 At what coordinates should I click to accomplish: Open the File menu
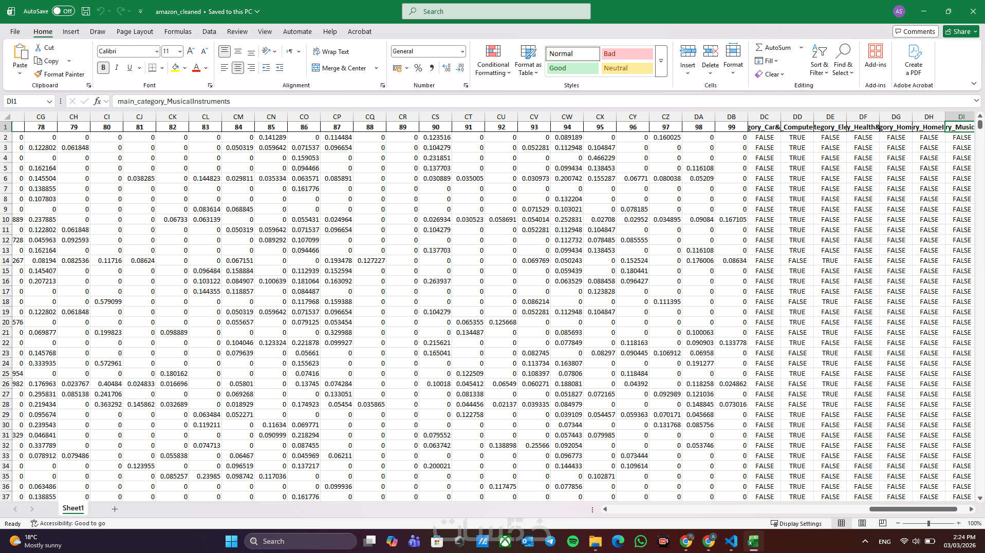coord(15,31)
